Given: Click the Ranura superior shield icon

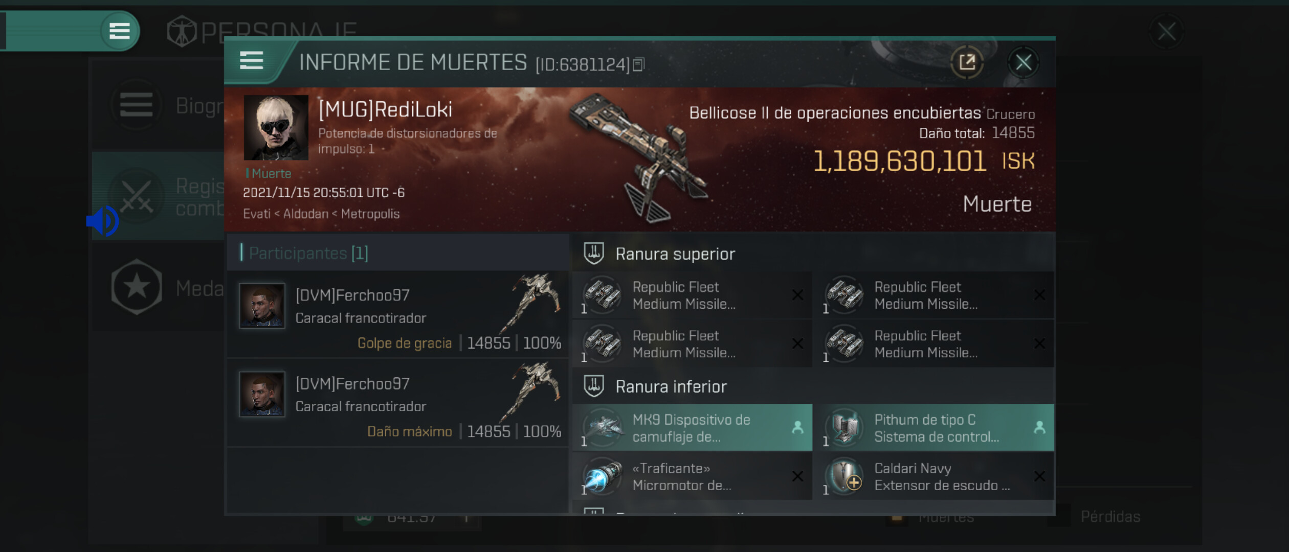Looking at the screenshot, I should pyautogui.click(x=594, y=254).
